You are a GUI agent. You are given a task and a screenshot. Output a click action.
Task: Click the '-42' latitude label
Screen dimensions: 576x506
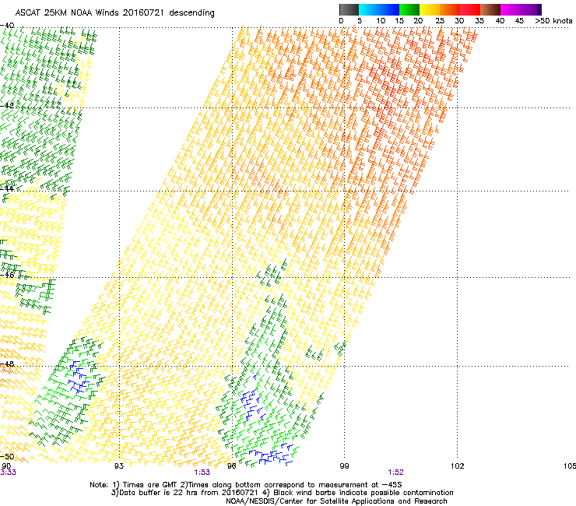7,106
